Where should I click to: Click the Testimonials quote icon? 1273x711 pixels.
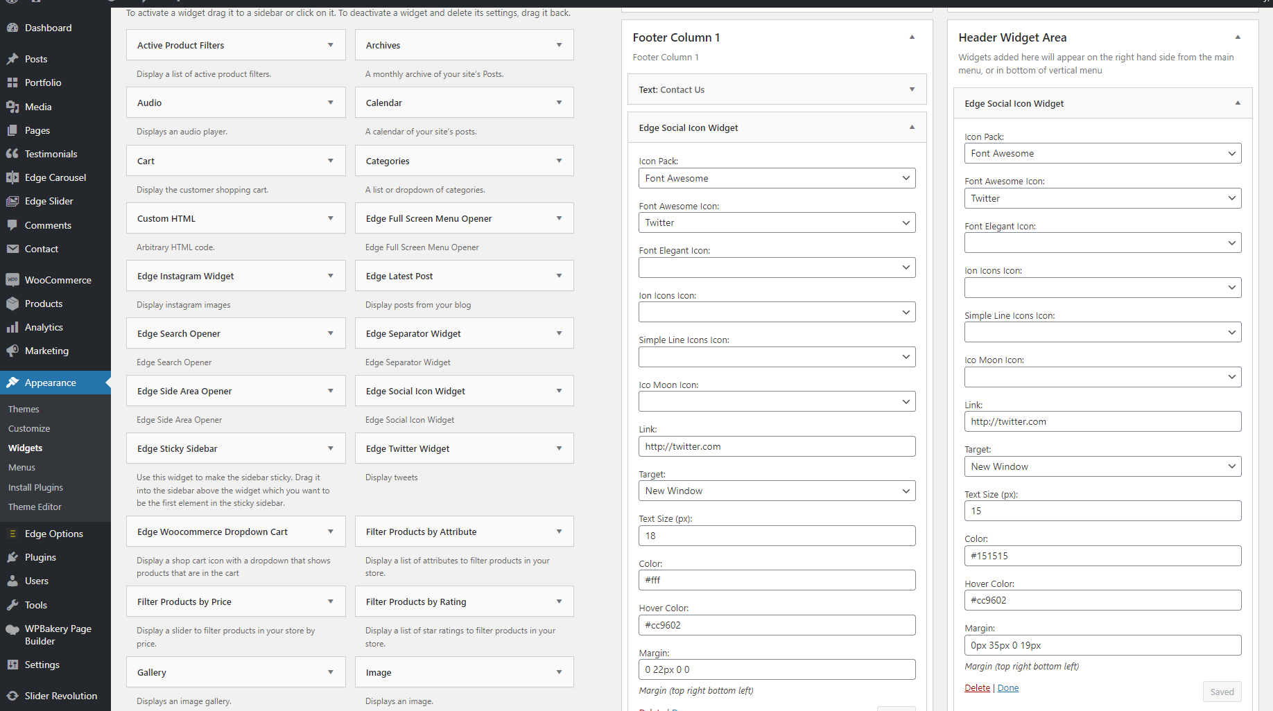tap(12, 154)
